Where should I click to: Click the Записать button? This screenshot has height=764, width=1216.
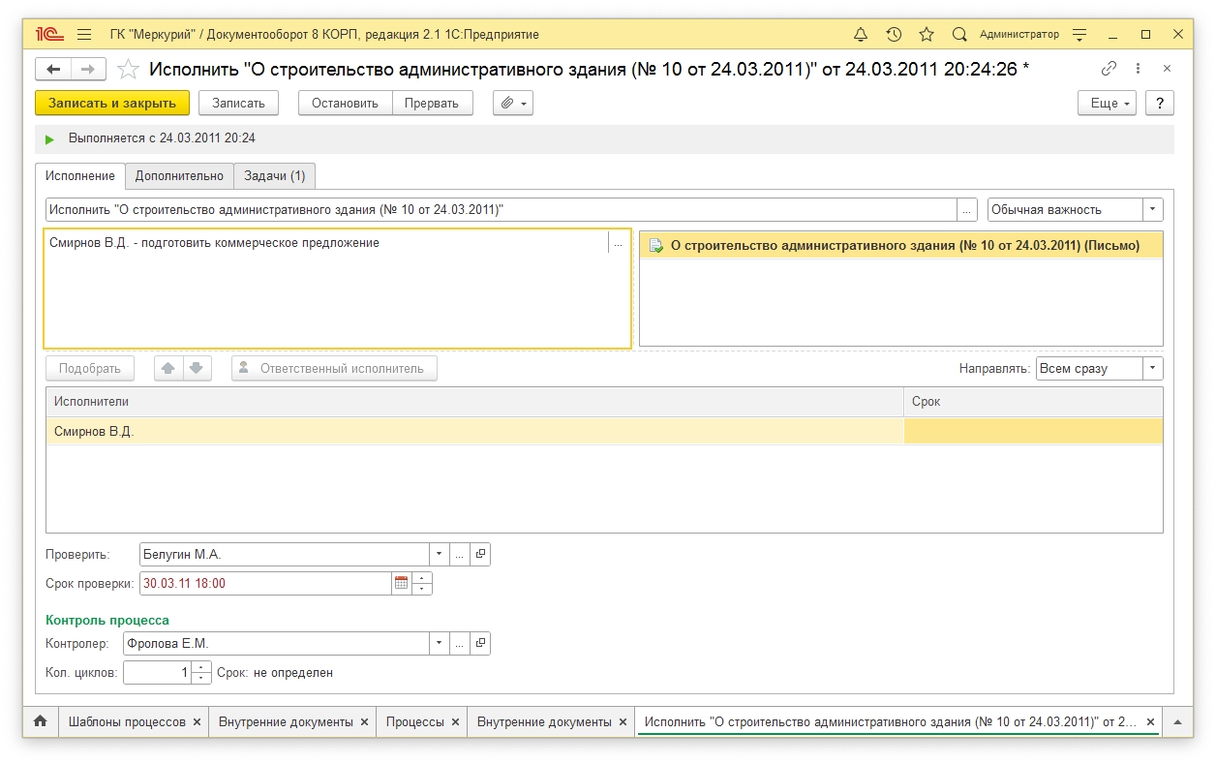coord(238,103)
